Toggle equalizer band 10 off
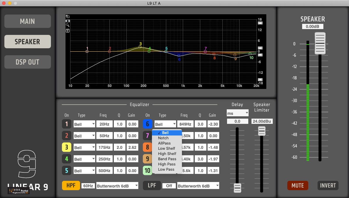 coord(147,170)
